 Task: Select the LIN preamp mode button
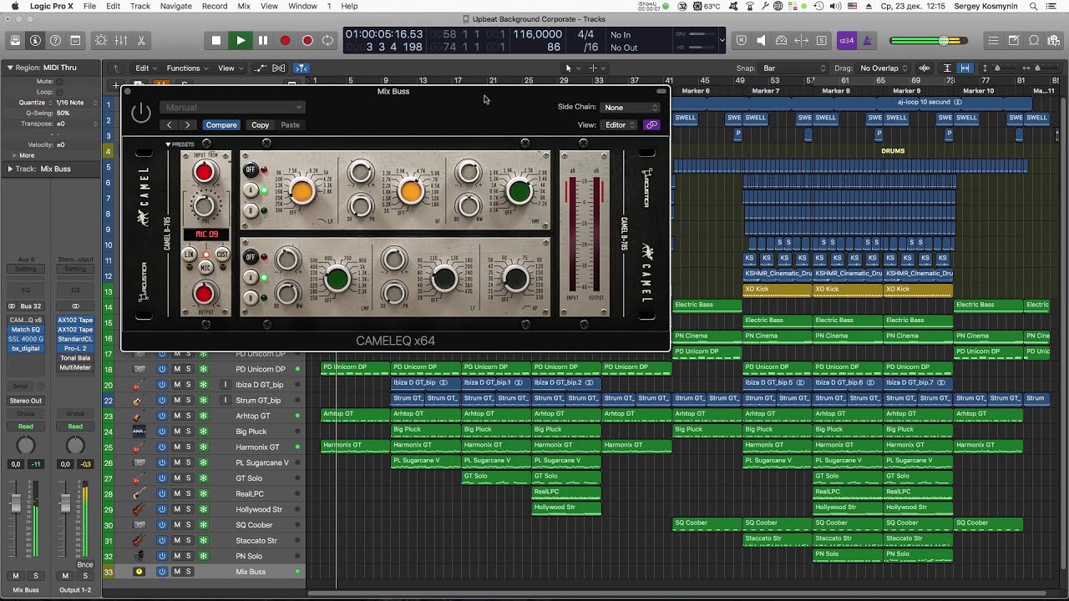pos(190,254)
